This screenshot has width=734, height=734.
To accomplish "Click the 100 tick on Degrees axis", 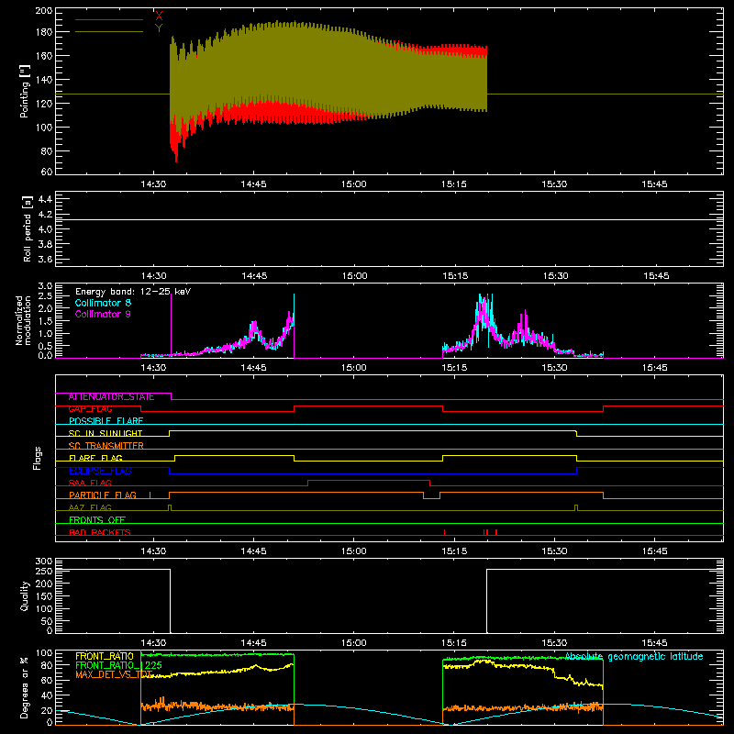I will [44, 653].
